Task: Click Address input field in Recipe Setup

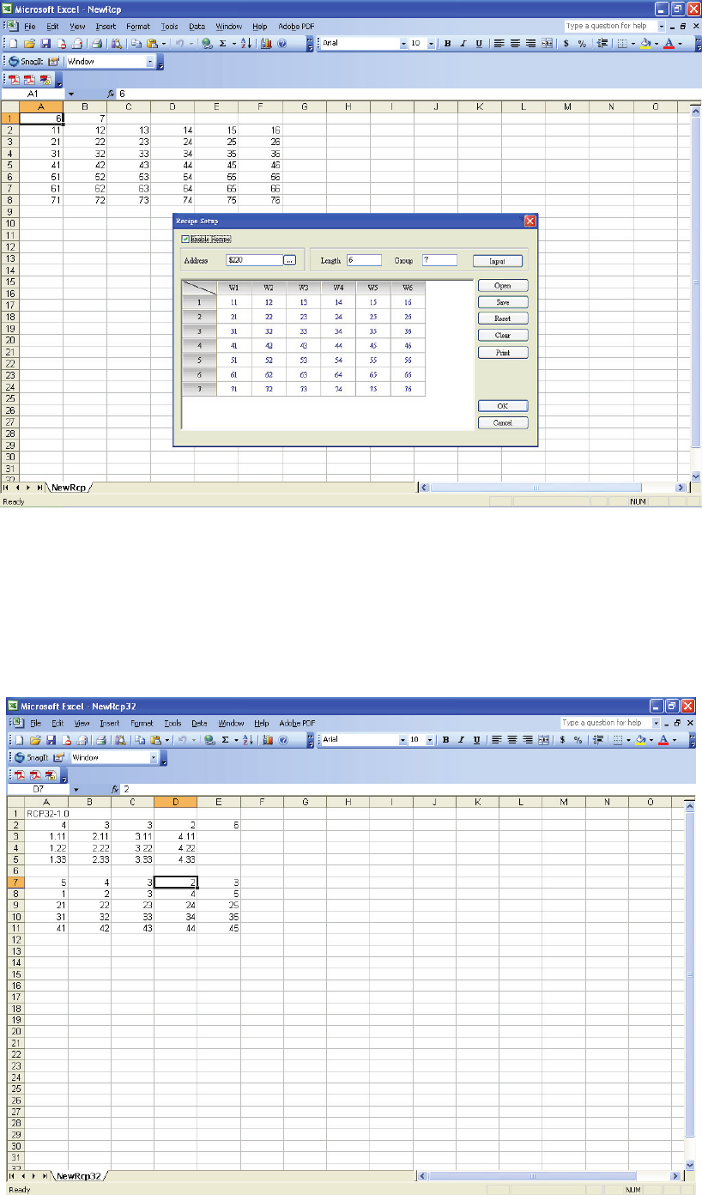Action: [x=254, y=260]
